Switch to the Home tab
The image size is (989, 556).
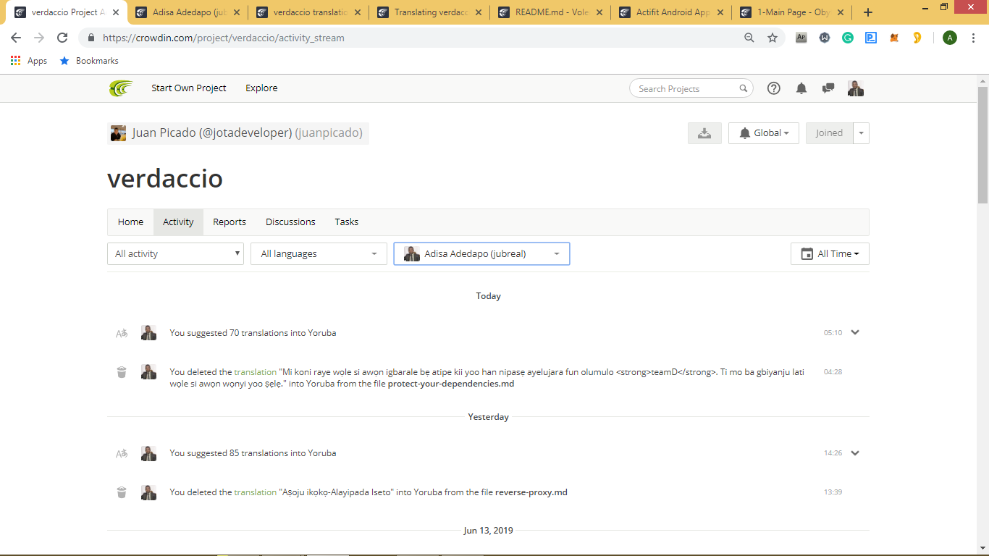[x=131, y=222]
